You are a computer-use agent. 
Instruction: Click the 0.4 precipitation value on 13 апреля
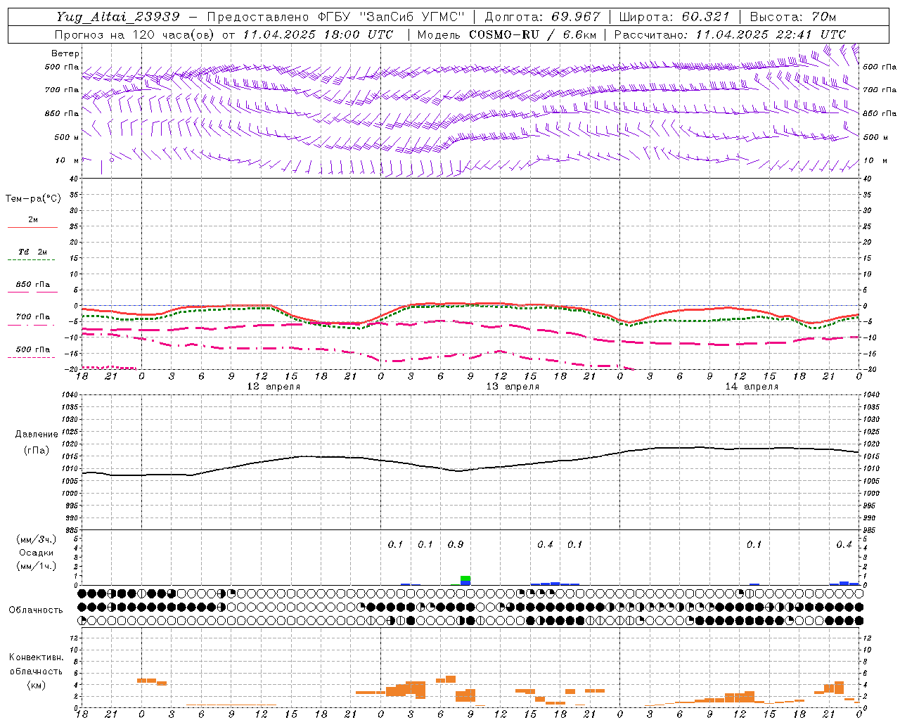(x=545, y=545)
